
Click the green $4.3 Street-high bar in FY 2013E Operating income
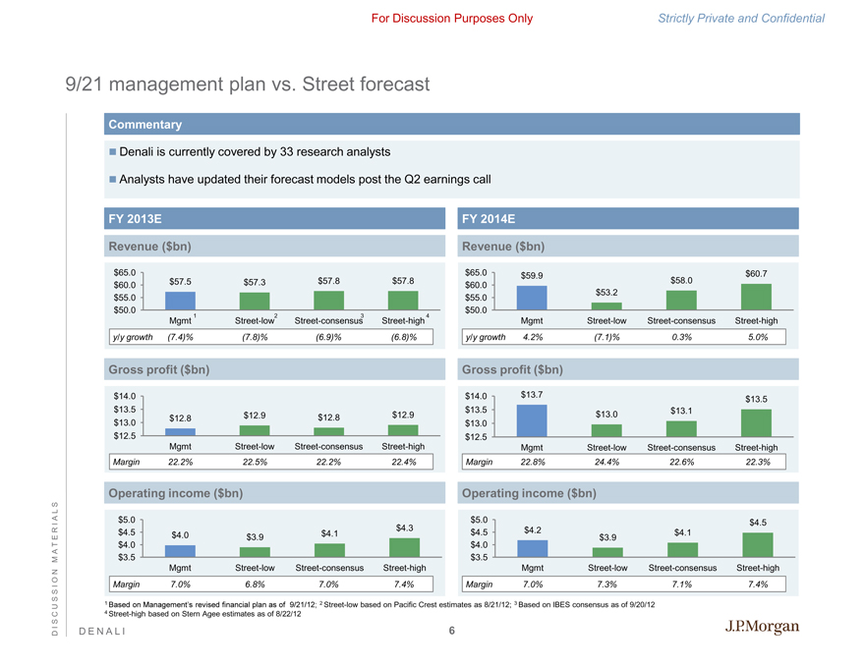[x=404, y=547]
